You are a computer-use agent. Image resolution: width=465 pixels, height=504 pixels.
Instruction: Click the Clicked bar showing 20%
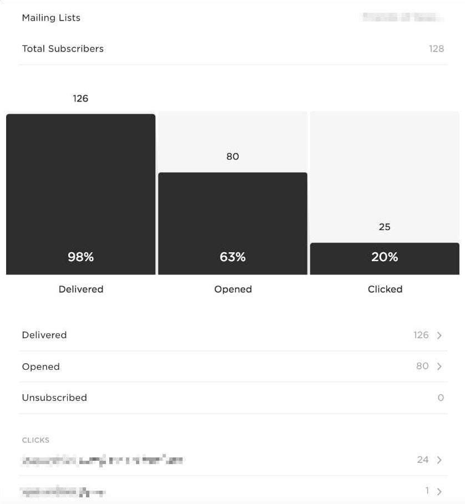click(x=385, y=257)
